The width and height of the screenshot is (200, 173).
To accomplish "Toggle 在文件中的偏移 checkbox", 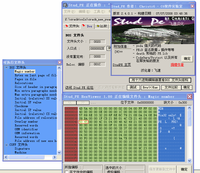I will tap(66, 172).
